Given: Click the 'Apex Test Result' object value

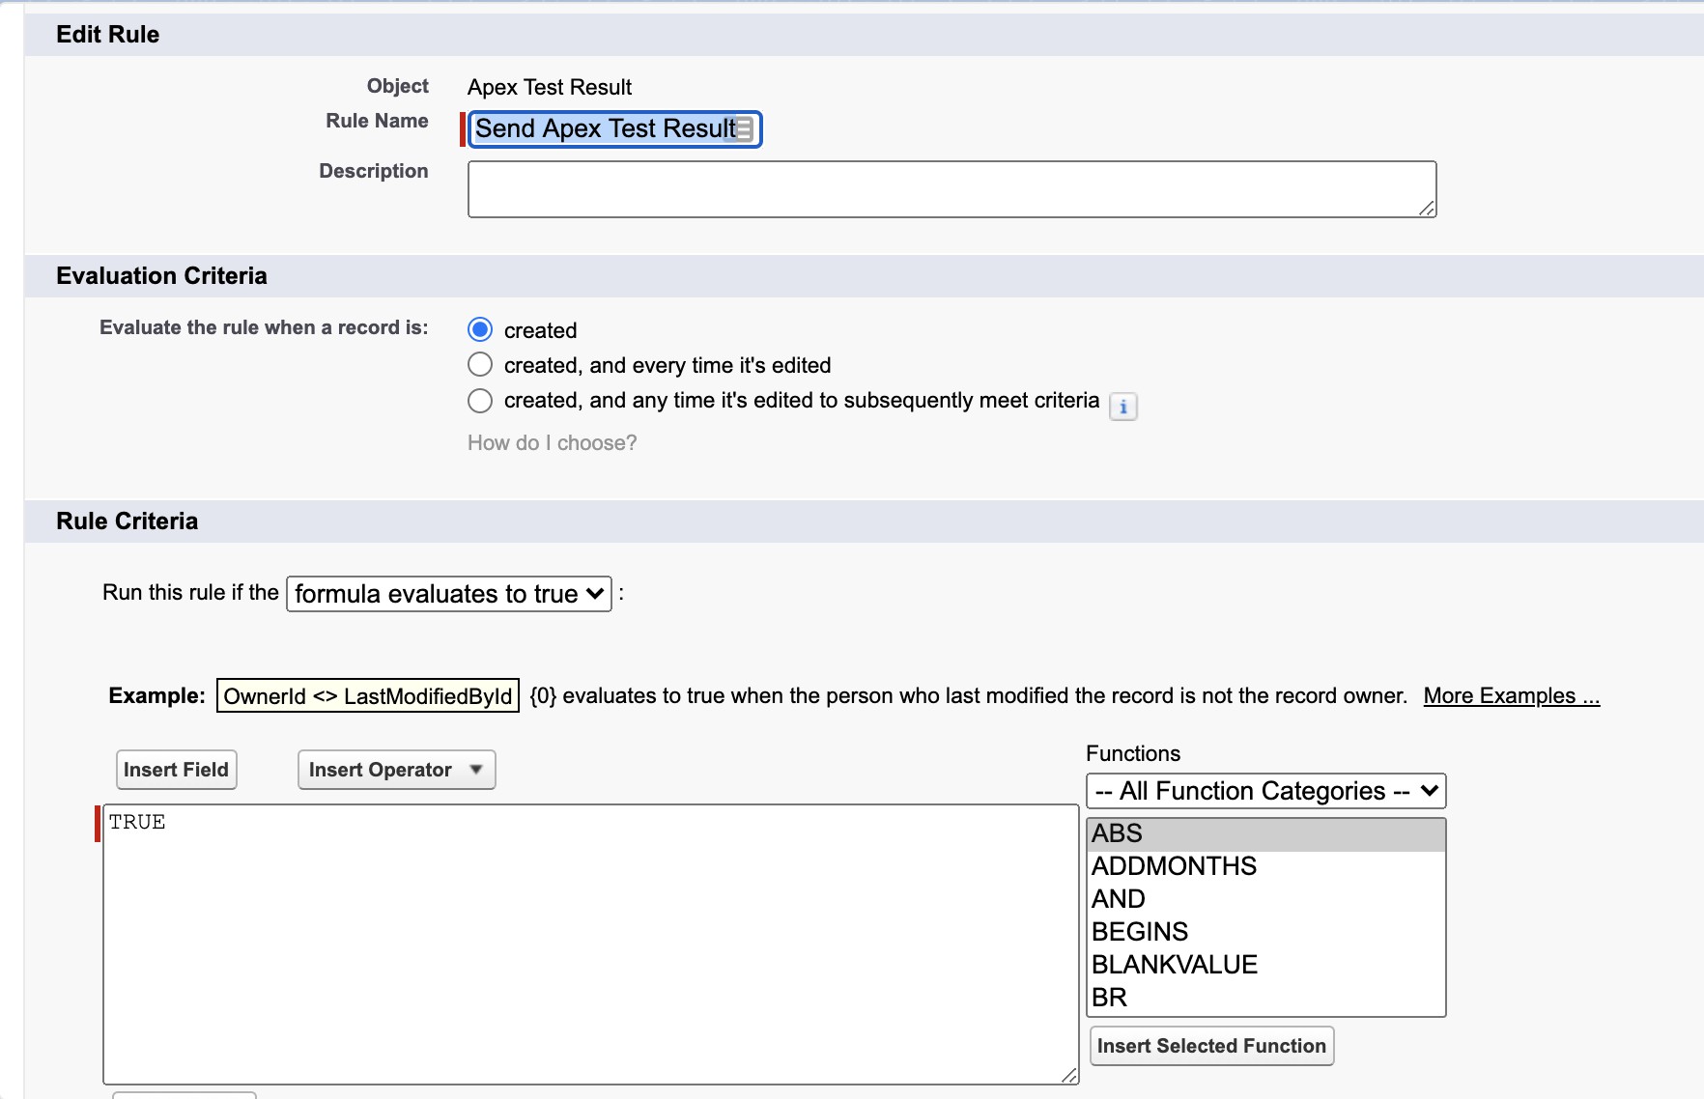Looking at the screenshot, I should (549, 87).
